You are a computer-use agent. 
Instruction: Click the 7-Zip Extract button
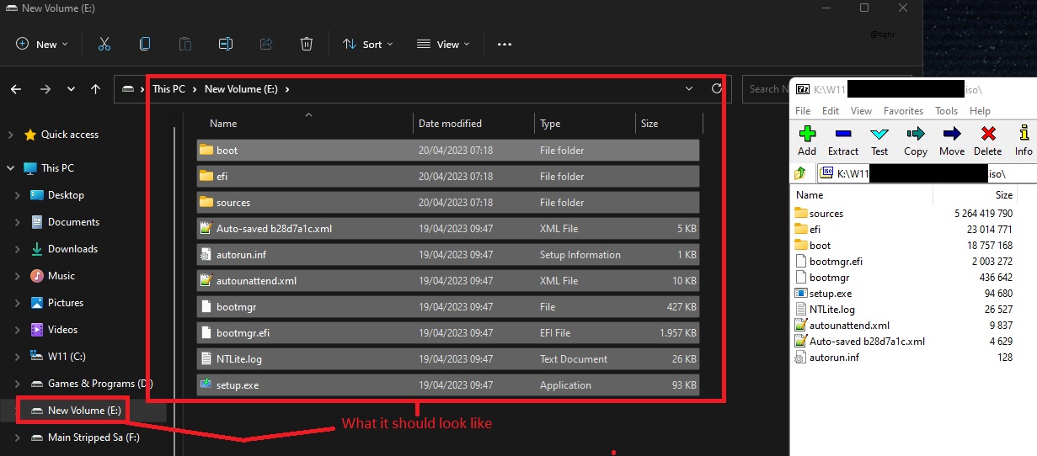[x=842, y=140]
